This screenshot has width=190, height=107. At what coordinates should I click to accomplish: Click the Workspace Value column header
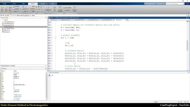[x=19, y=71]
